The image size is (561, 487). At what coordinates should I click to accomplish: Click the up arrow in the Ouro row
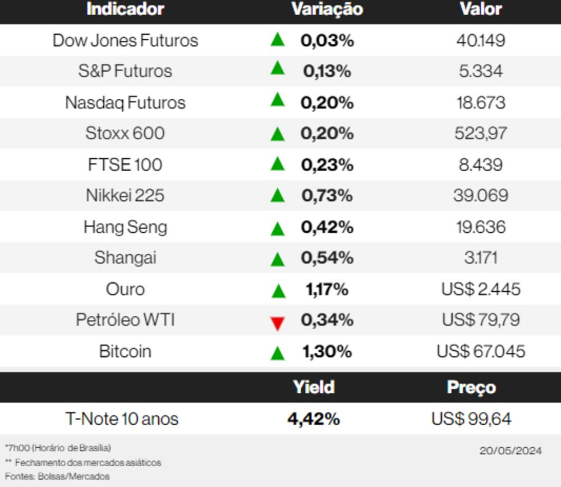pos(278,291)
